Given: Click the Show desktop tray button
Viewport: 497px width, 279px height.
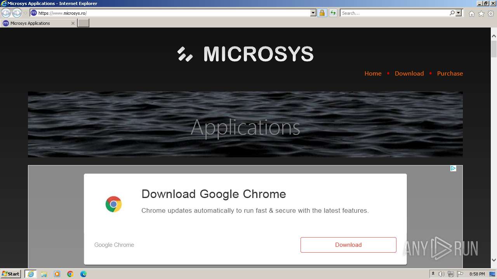Looking at the screenshot, I should (492, 274).
